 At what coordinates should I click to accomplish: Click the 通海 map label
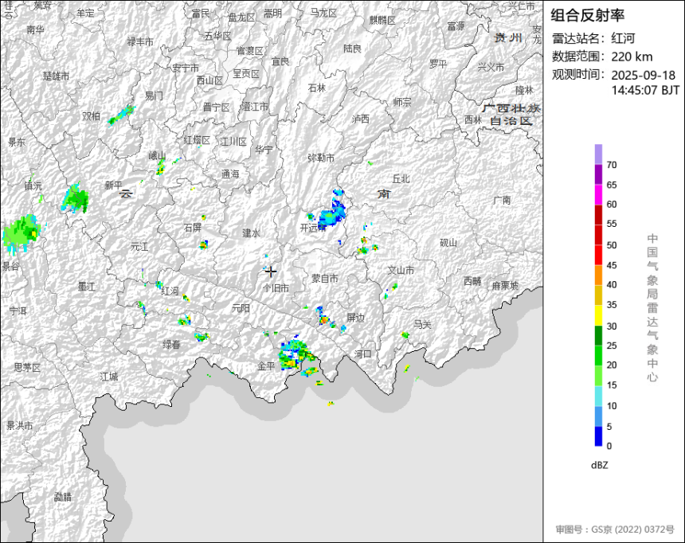coord(230,174)
